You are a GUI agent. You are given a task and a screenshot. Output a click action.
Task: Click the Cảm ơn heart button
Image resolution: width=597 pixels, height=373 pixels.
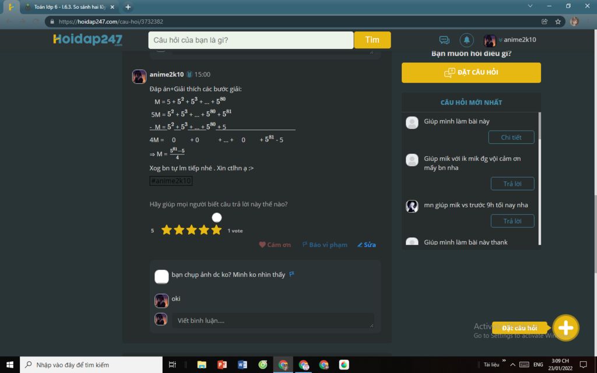(275, 245)
